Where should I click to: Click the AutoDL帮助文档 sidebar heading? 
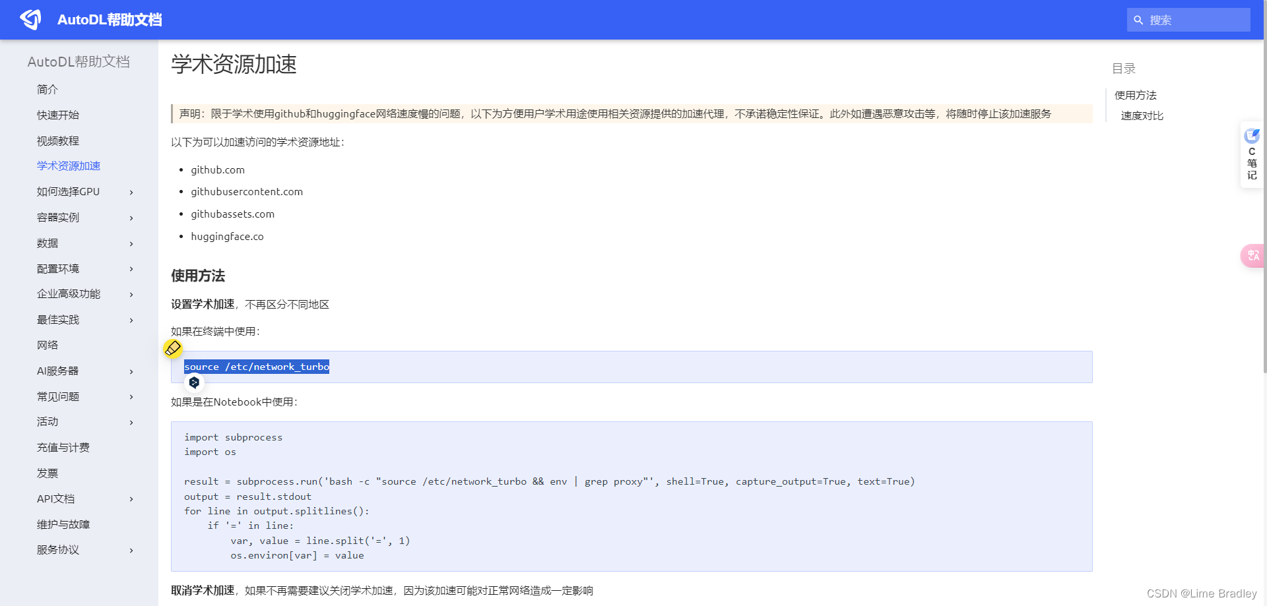(79, 61)
